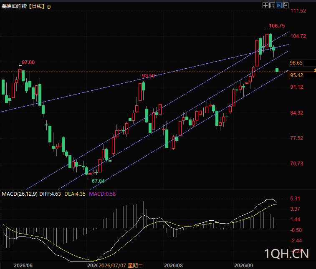The height and width of the screenshot is (269, 316).
Task: Click the highlighted blue play-arrow axis icon
Action: [279, 6]
